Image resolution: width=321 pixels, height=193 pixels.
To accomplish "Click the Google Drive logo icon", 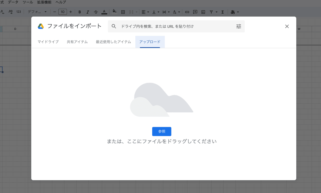I will tap(41, 26).
